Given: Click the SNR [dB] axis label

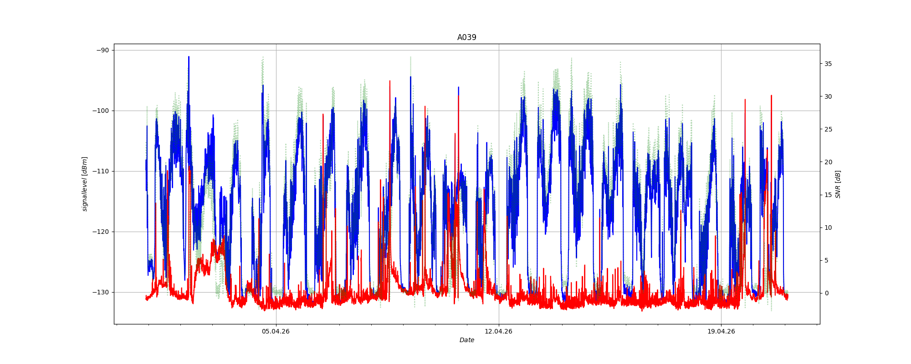Looking at the screenshot, I should (838, 184).
